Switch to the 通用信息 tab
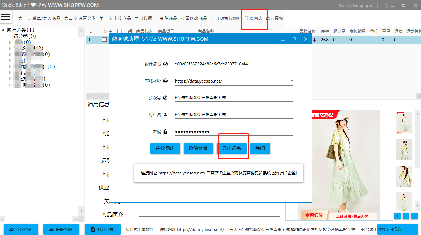421x235 pixels. click(98, 104)
